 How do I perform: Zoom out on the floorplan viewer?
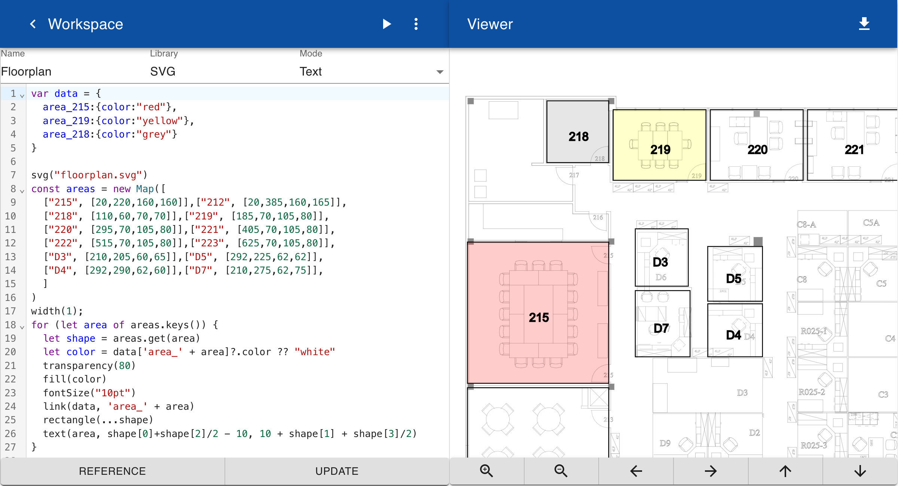coord(561,471)
